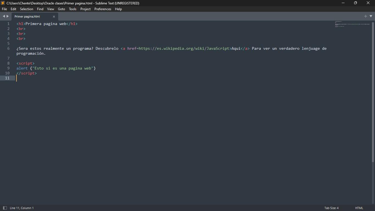Open the tab list dropdown arrow
This screenshot has height=211, width=375.
(371, 16)
